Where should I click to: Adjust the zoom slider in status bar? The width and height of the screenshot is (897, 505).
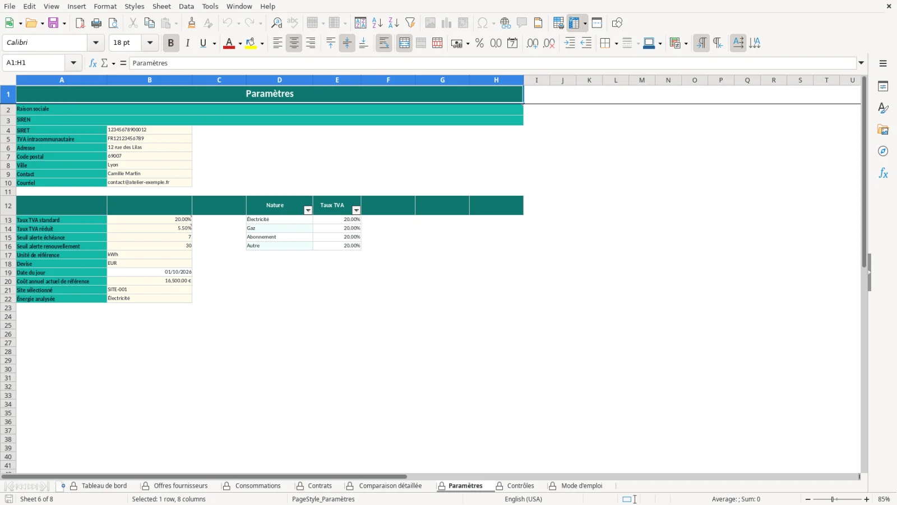834,499
